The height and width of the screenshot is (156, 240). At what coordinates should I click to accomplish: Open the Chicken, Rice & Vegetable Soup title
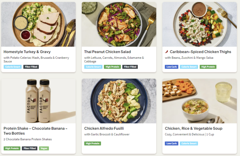point(194,128)
